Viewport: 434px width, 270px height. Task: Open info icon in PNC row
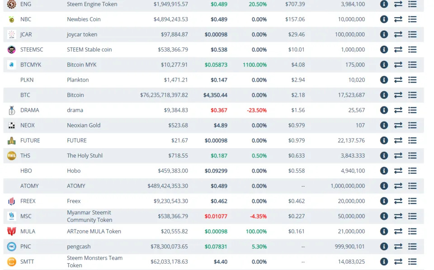tap(384, 247)
